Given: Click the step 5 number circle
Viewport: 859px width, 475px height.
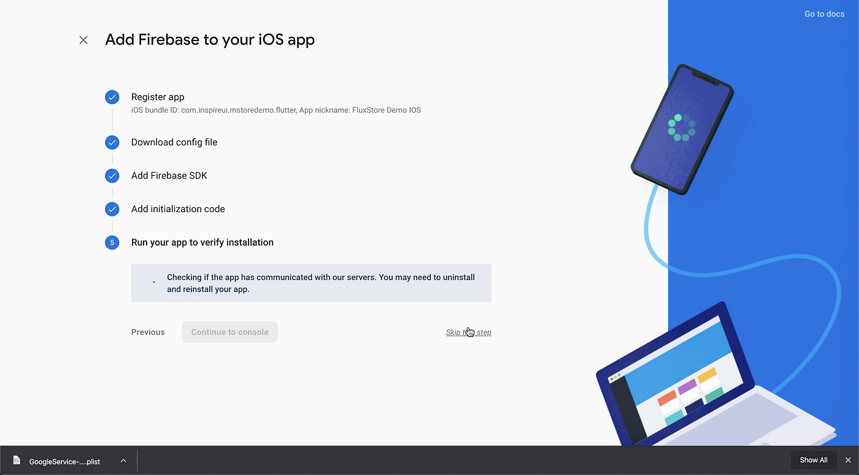Looking at the screenshot, I should click(x=112, y=243).
